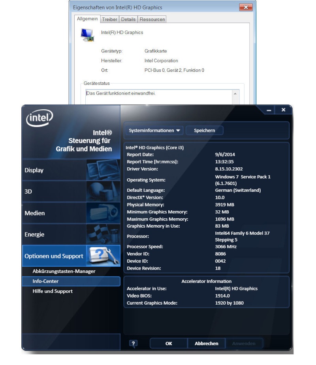Close the Intel graphics control panel
The height and width of the screenshot is (365, 316).
[283, 110]
